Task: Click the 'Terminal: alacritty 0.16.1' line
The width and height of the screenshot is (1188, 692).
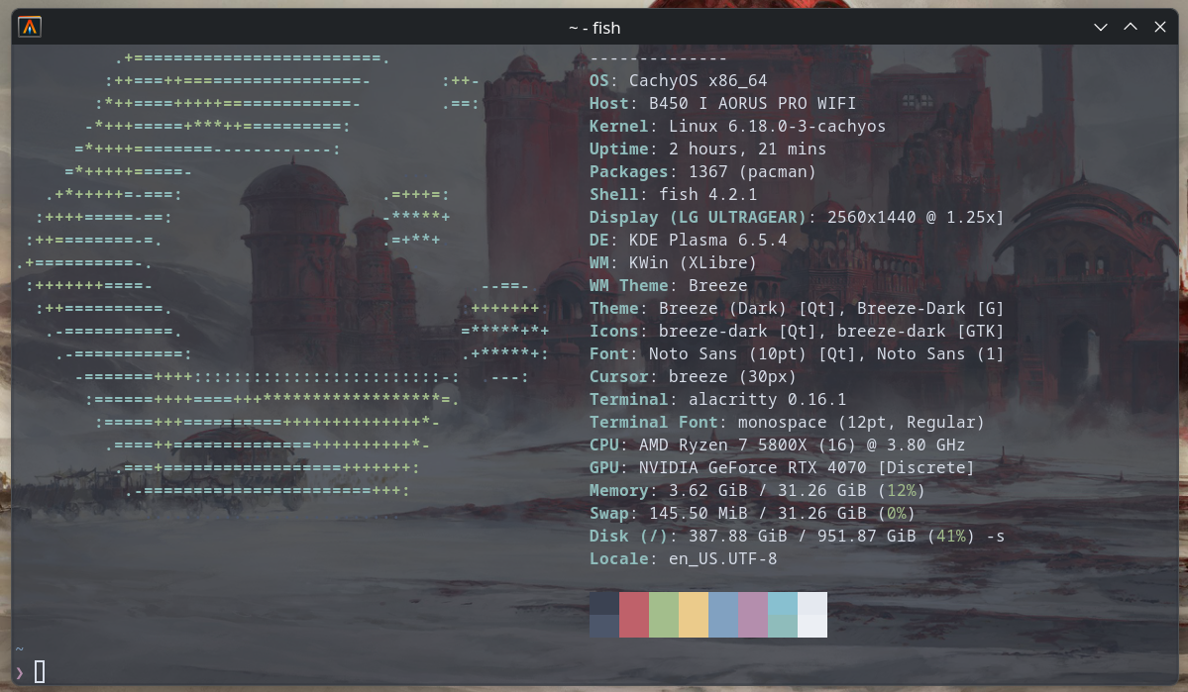Action: [717, 399]
